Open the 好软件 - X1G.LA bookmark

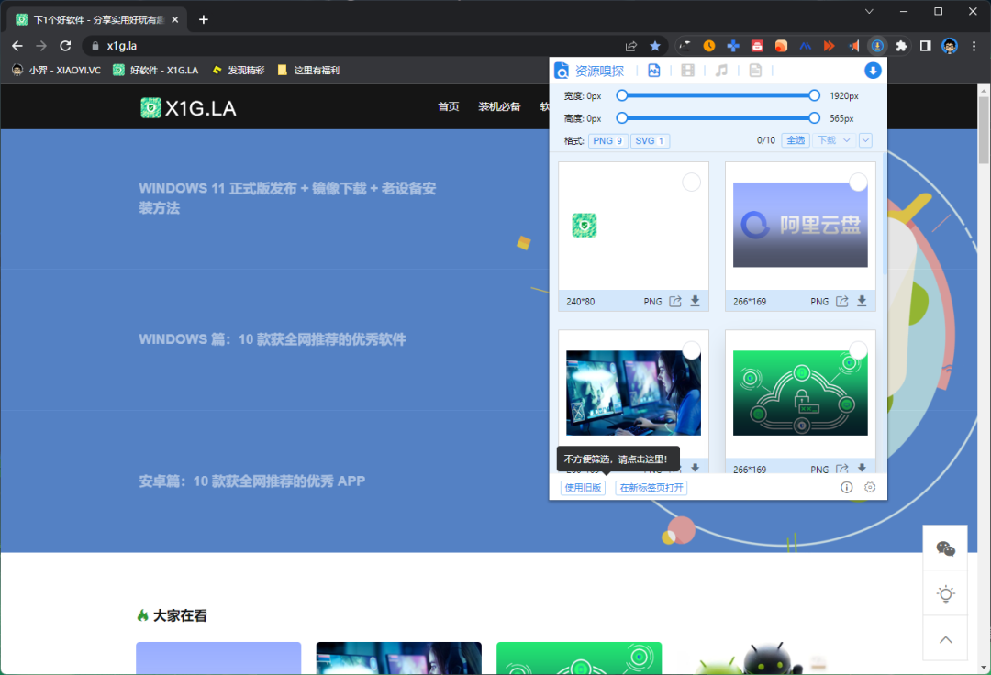click(x=155, y=70)
